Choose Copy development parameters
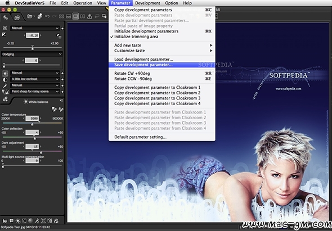The image size is (332, 231). (161, 10)
